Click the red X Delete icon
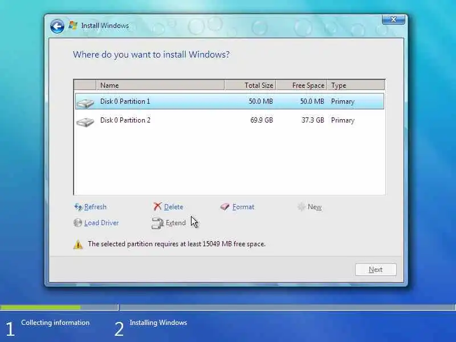This screenshot has width=456, height=342. pyautogui.click(x=157, y=206)
